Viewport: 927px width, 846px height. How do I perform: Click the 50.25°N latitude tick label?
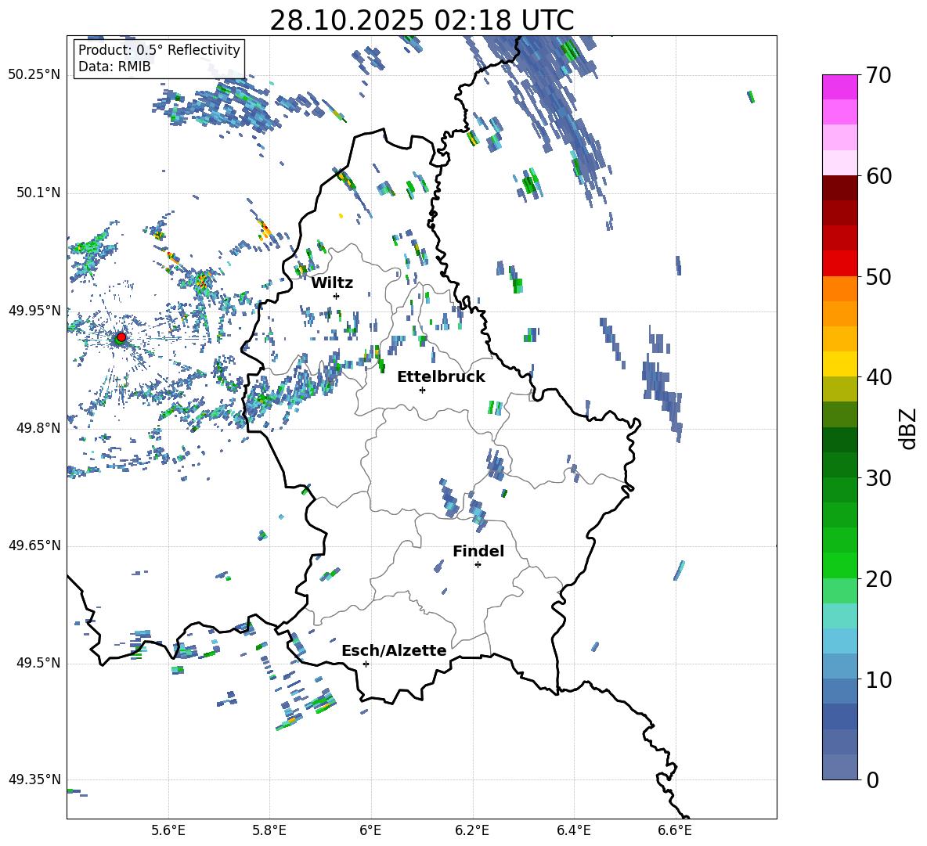click(34, 75)
